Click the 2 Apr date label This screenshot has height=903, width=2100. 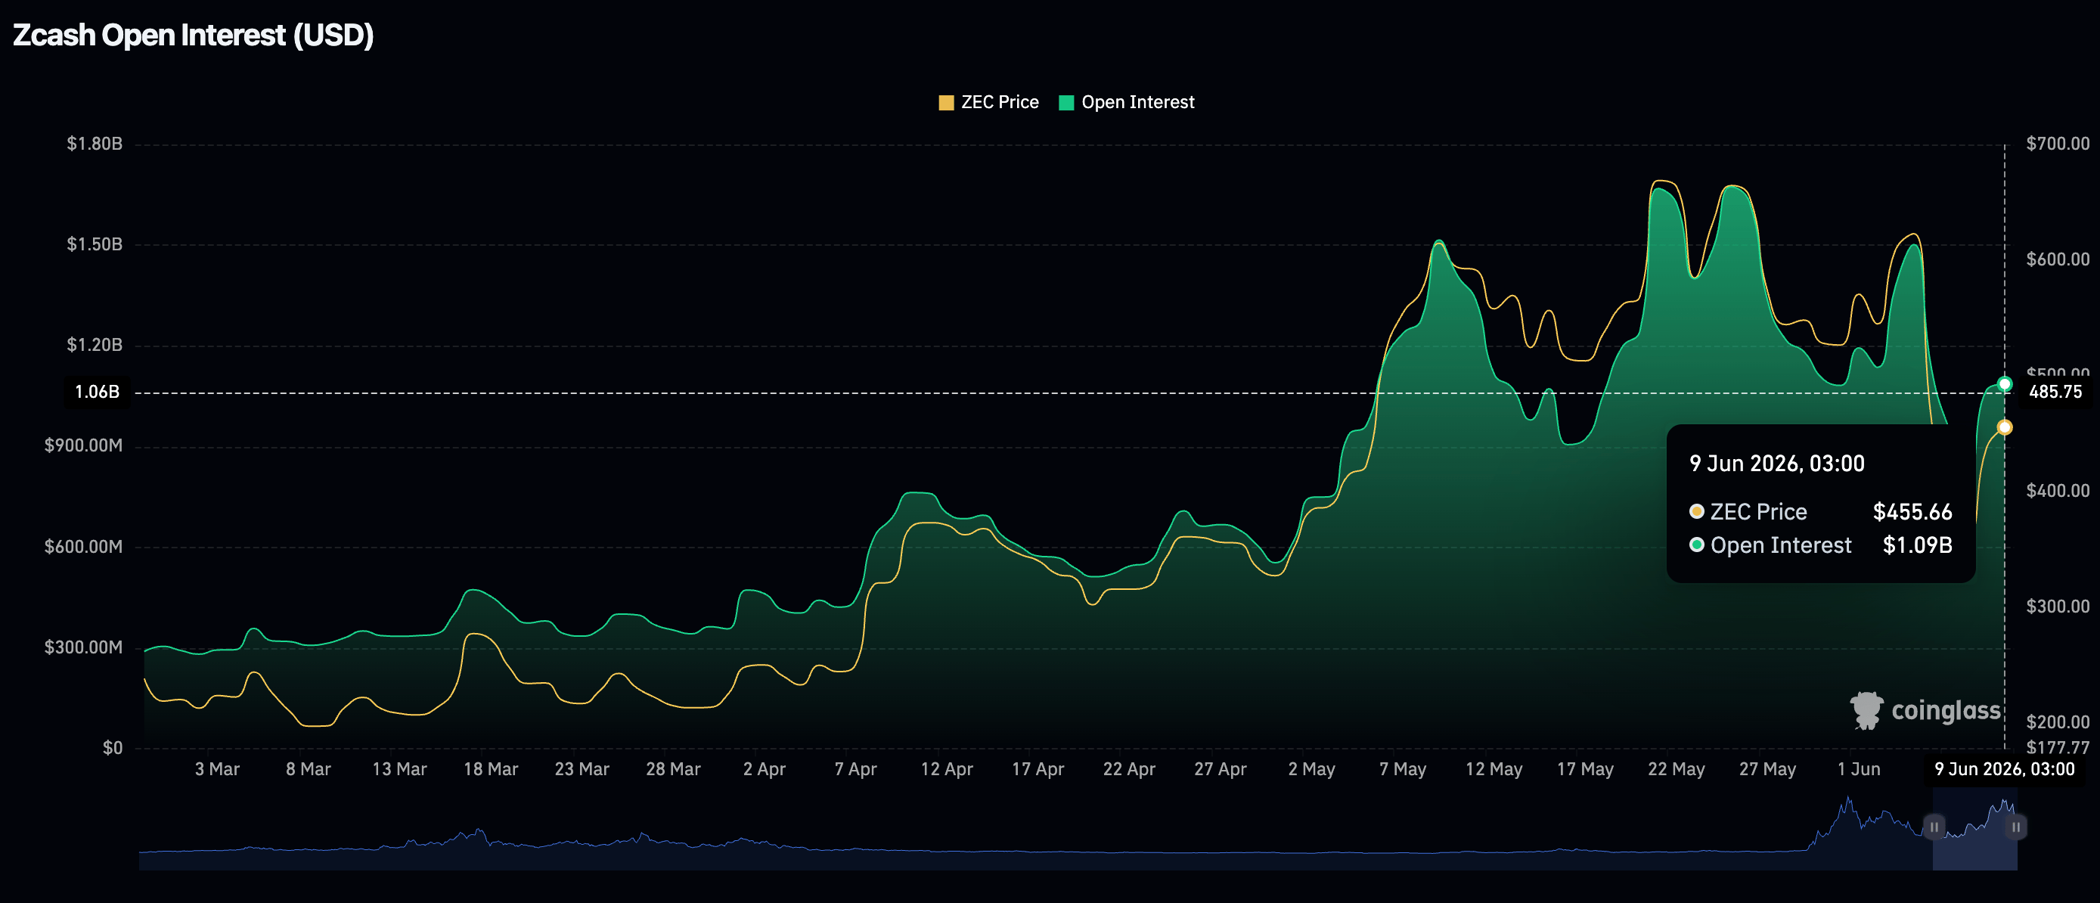point(764,769)
